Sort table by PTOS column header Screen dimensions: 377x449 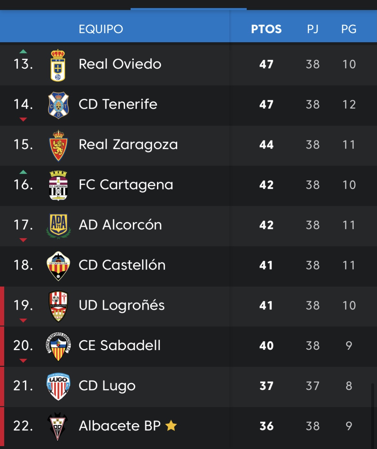(x=266, y=29)
